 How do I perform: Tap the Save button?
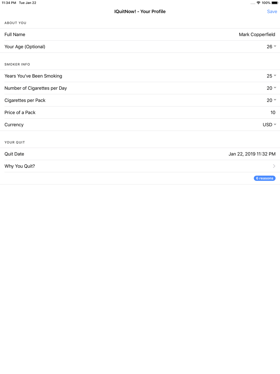point(272,11)
